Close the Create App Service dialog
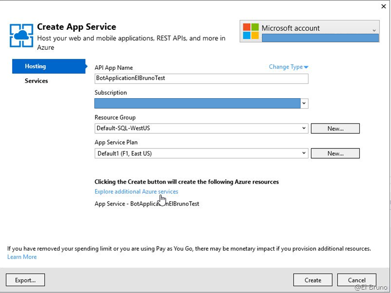The width and height of the screenshot is (391, 293). click(383, 6)
